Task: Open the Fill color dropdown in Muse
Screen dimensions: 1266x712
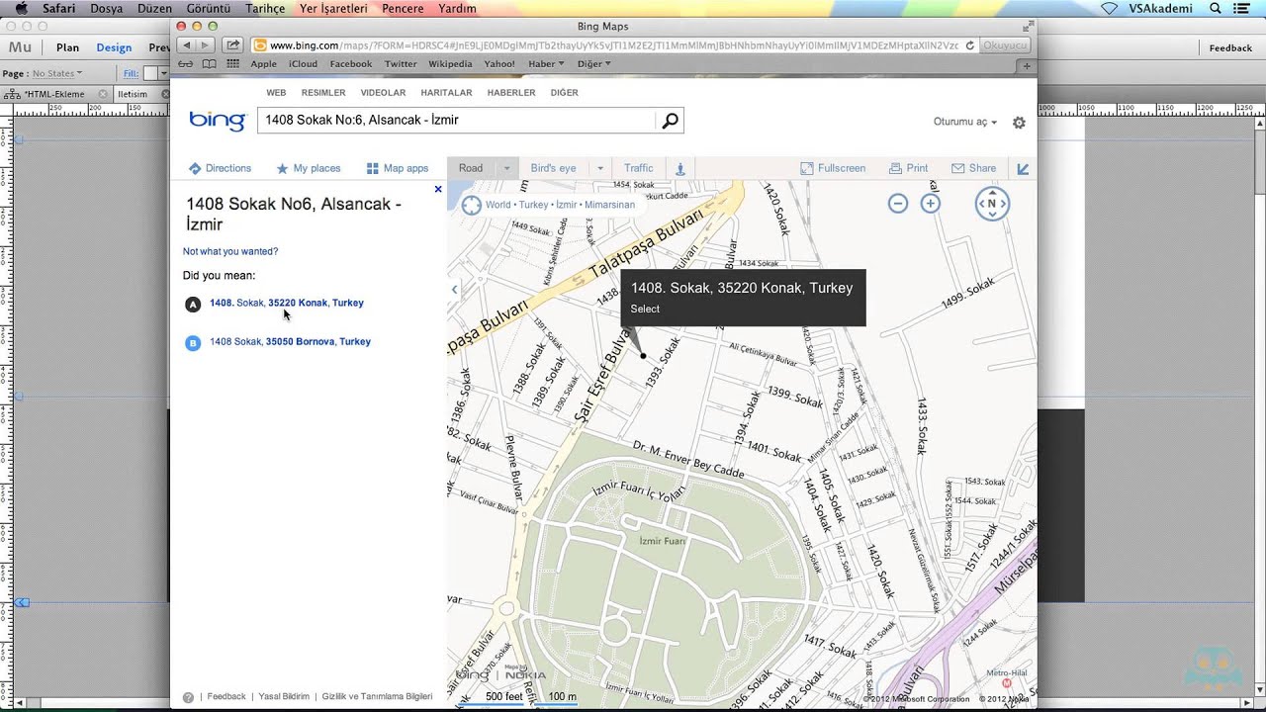Action: (166, 74)
